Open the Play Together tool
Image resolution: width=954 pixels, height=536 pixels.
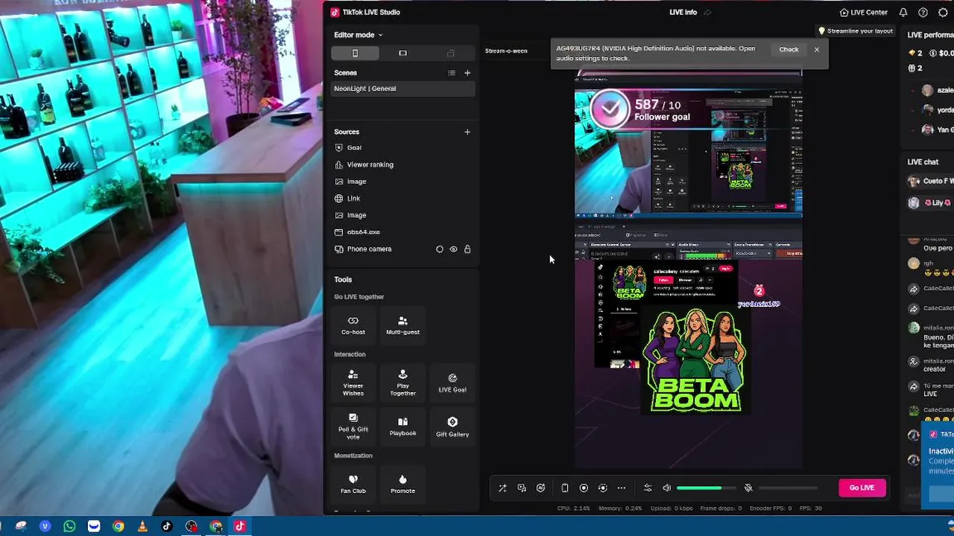[x=402, y=383]
